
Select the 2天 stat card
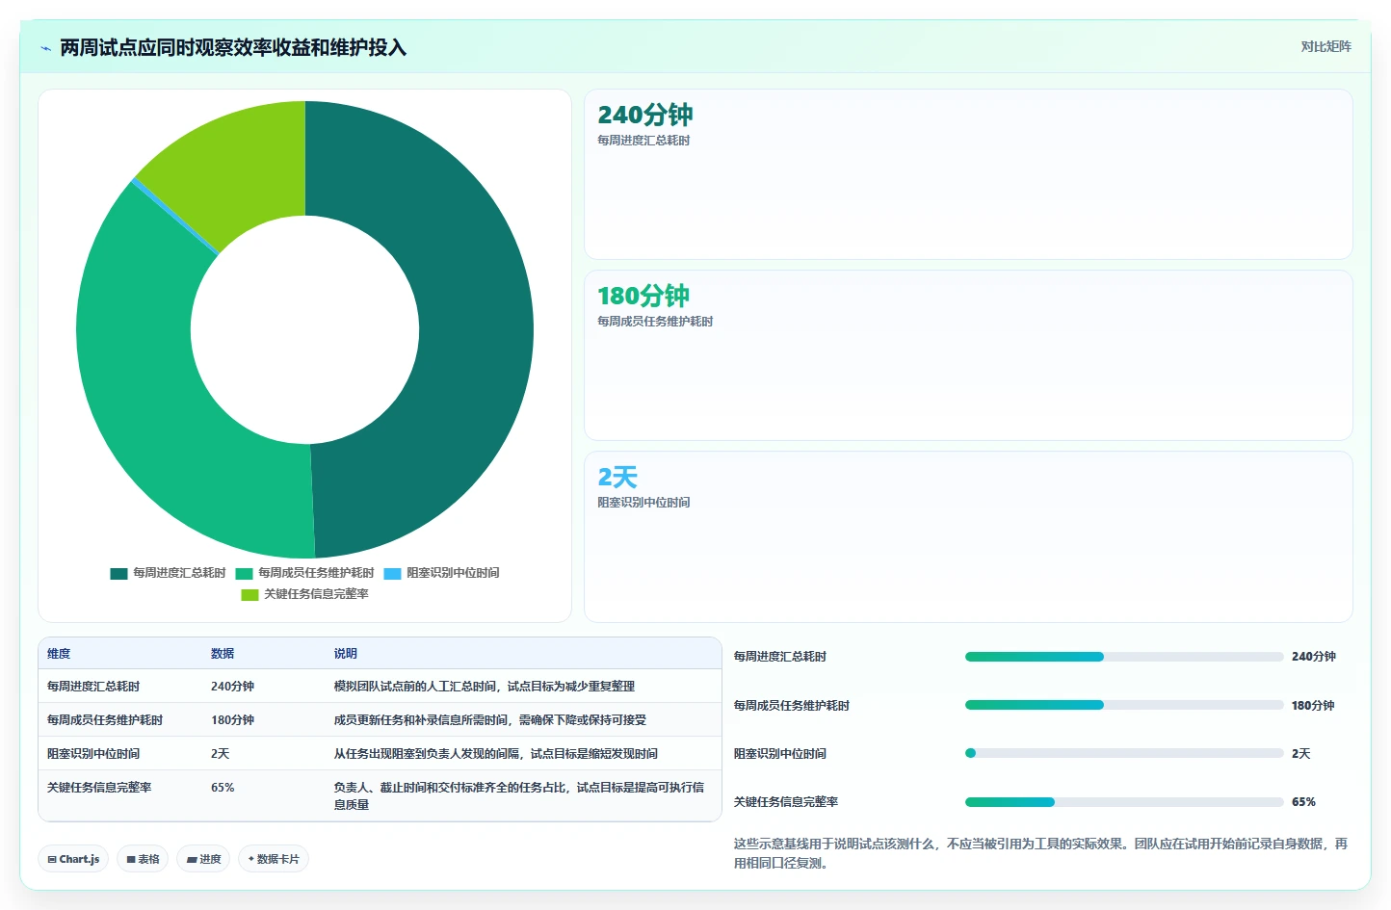tap(968, 536)
